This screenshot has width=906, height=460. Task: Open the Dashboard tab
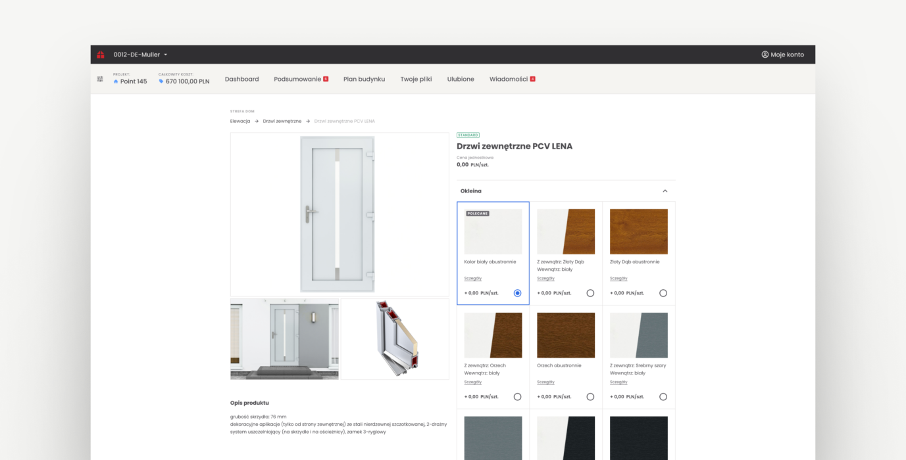pyautogui.click(x=241, y=79)
